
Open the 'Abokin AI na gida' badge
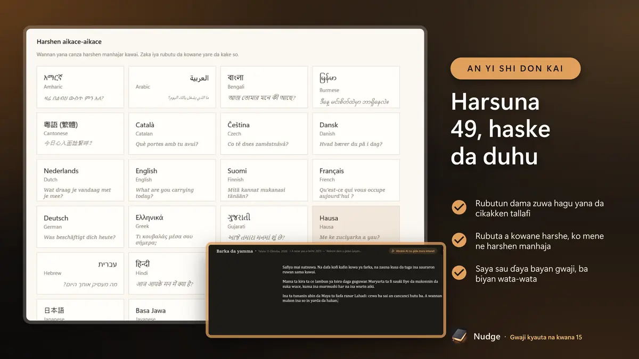coord(413,251)
